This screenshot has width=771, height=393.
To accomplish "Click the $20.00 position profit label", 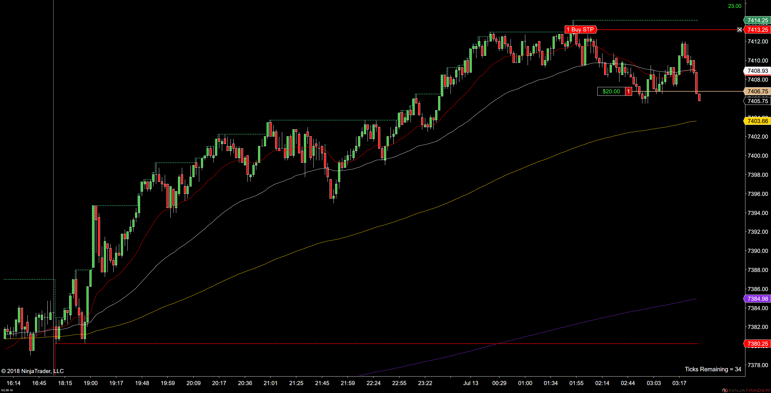I will pos(611,91).
